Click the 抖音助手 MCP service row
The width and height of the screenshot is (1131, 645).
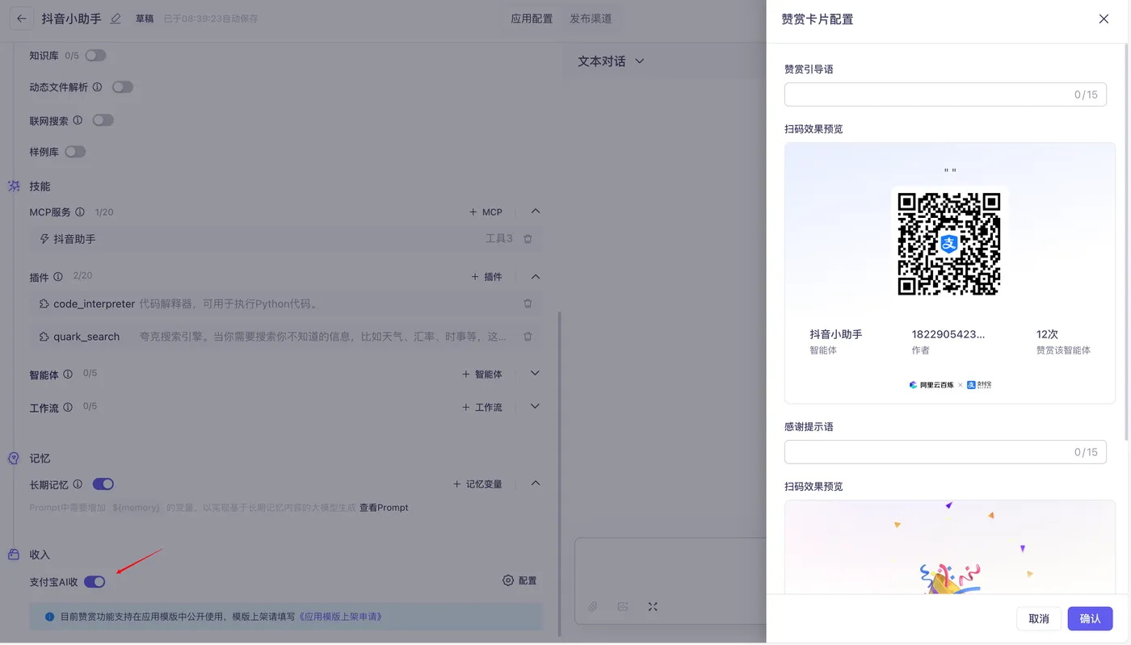[286, 239]
